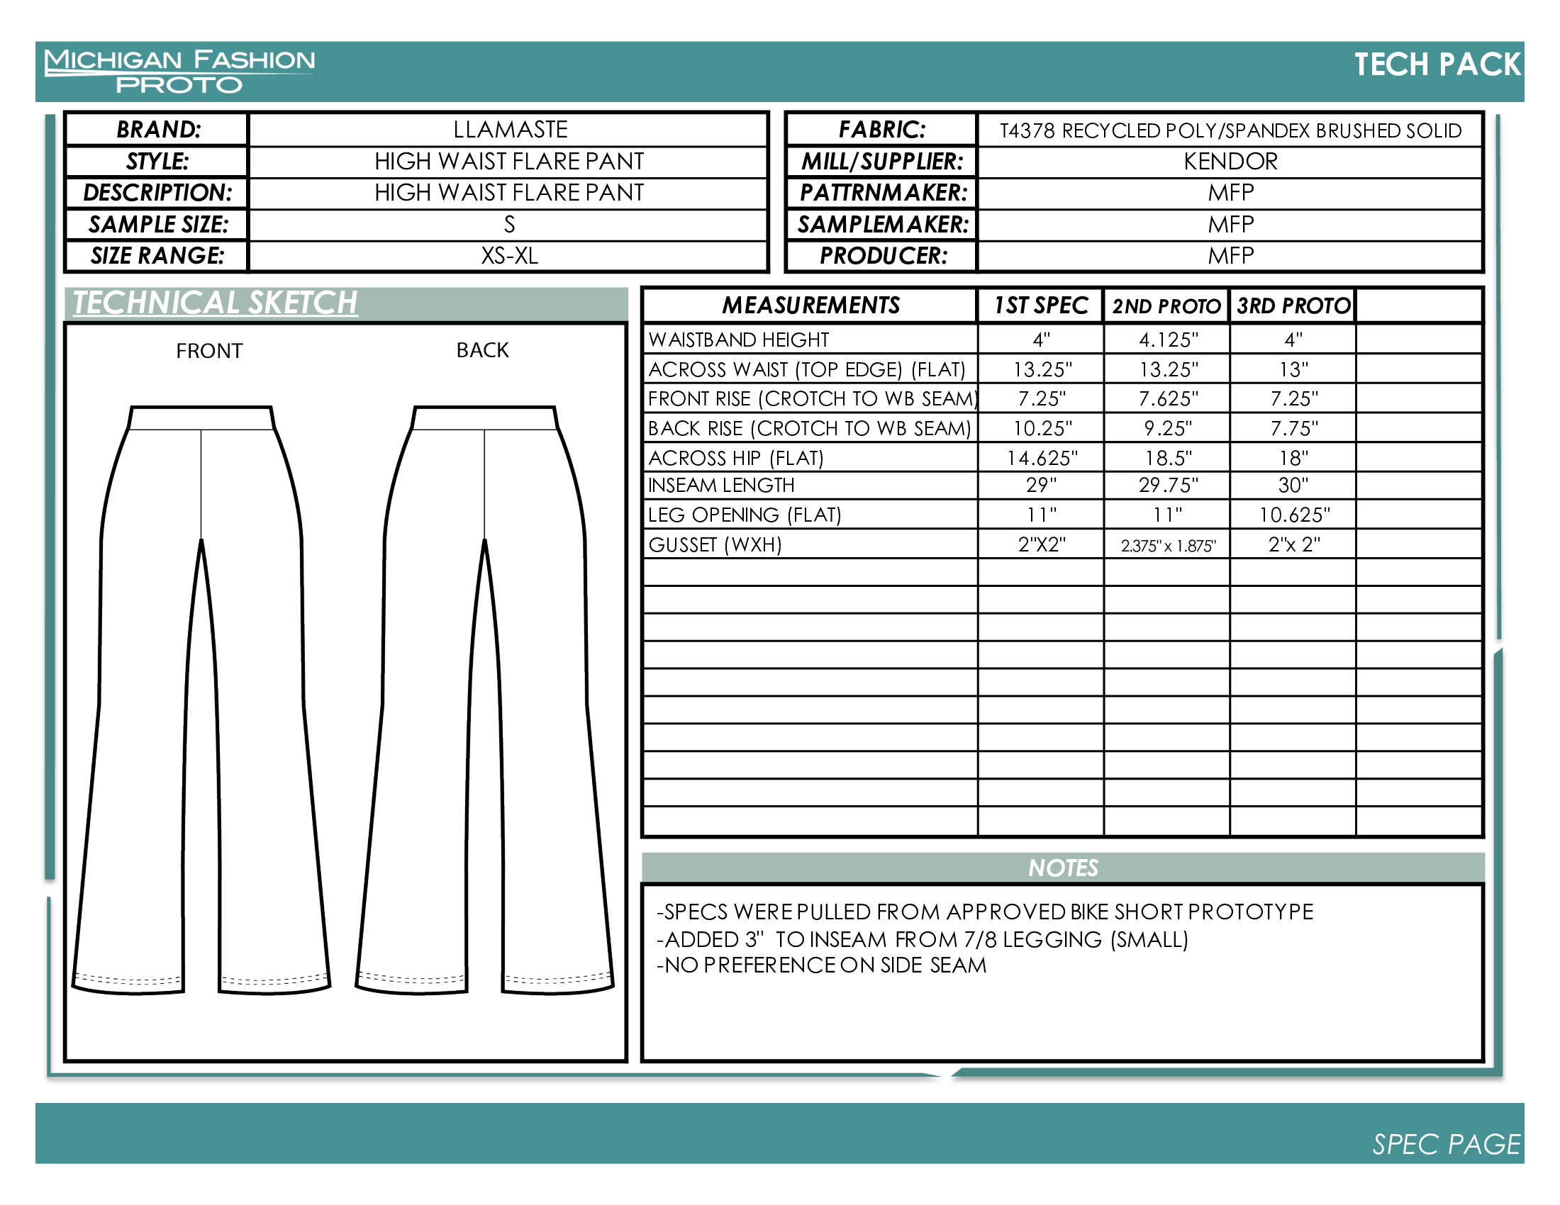The width and height of the screenshot is (1560, 1205).
Task: Click the 2"X2" gusset 1st spec value
Action: coord(1042,544)
